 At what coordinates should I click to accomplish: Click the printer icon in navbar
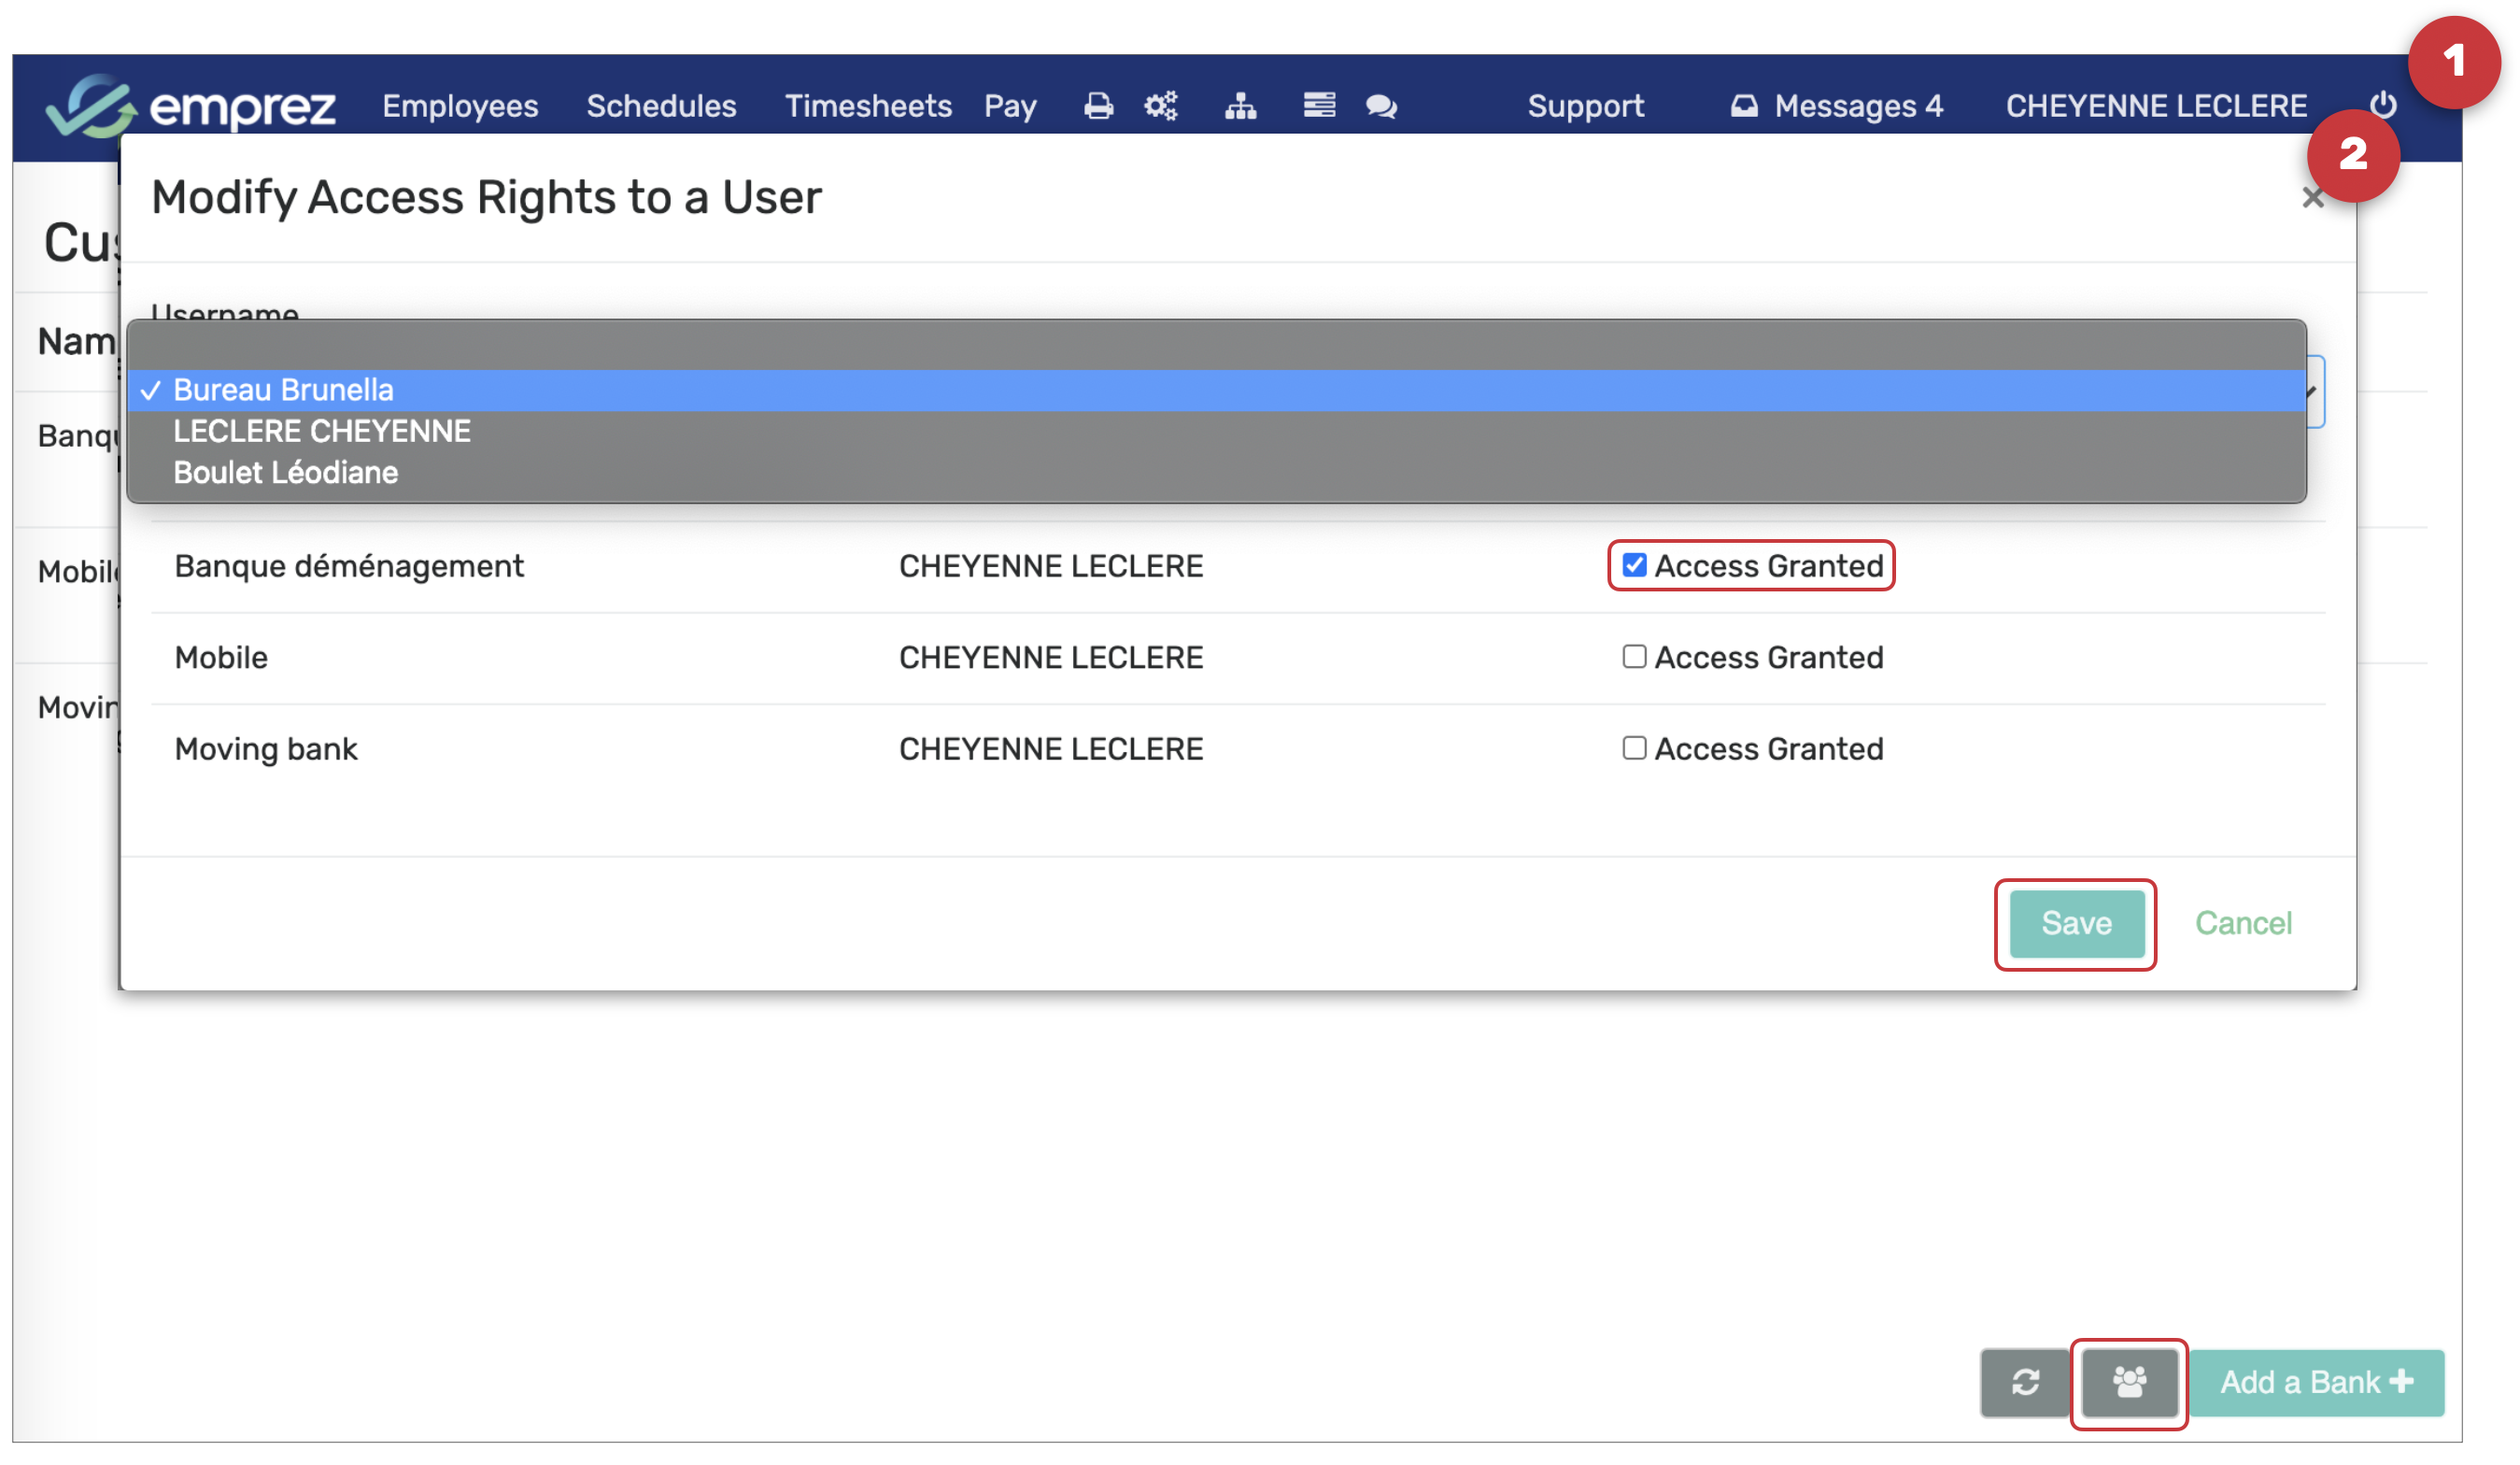click(x=1098, y=106)
